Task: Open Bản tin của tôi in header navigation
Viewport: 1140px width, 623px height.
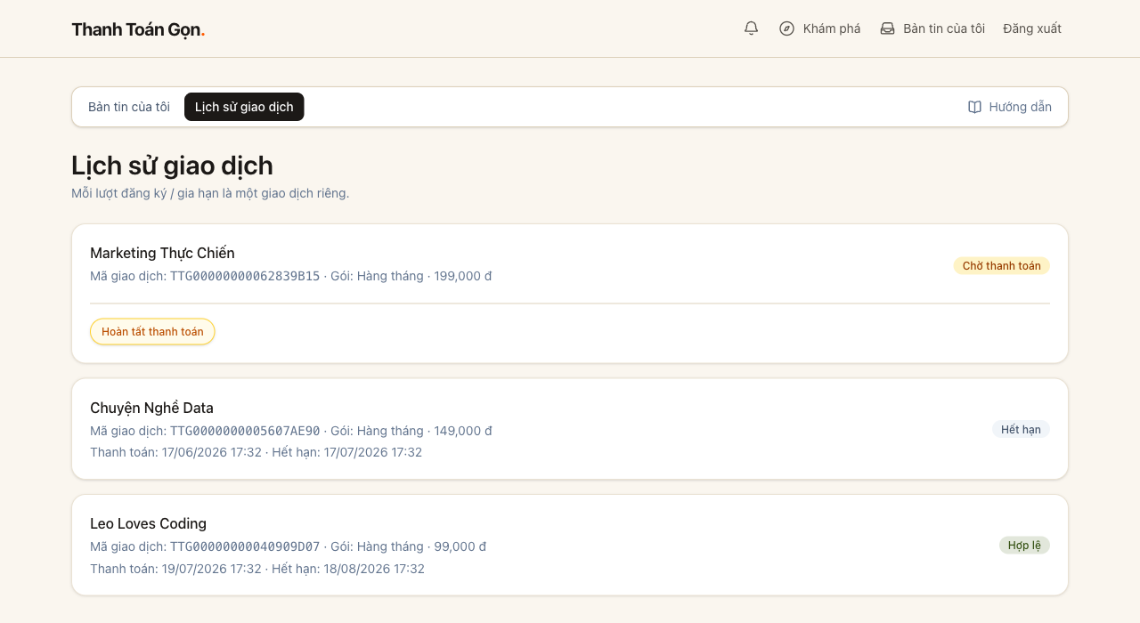Action: point(932,28)
